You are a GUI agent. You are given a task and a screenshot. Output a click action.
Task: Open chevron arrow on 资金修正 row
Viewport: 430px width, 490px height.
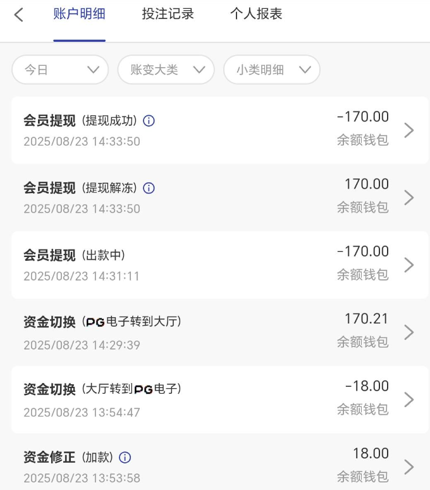tap(409, 467)
